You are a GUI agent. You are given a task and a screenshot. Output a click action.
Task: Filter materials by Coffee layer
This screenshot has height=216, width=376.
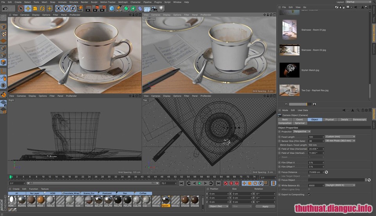143,193
